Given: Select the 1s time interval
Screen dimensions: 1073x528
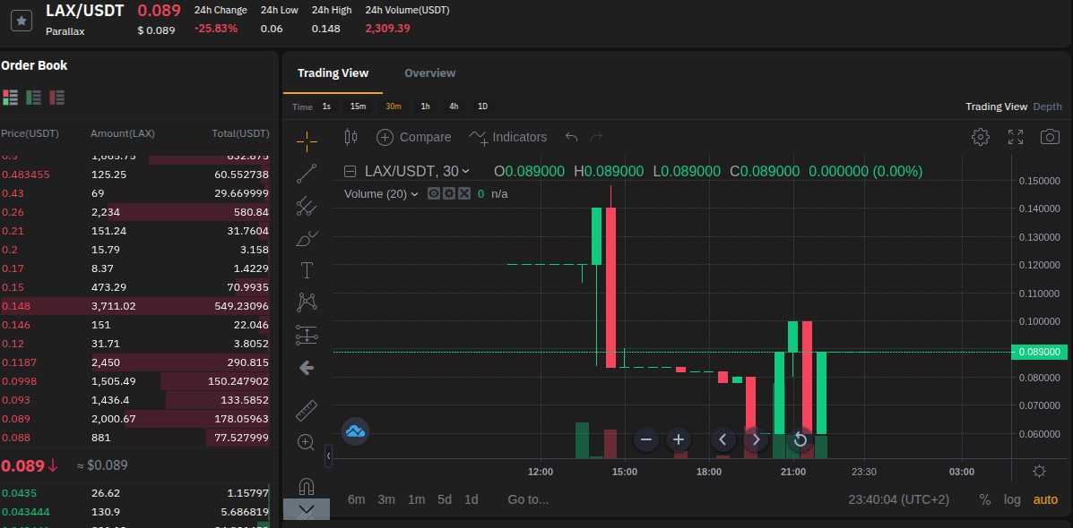Looking at the screenshot, I should tap(326, 106).
